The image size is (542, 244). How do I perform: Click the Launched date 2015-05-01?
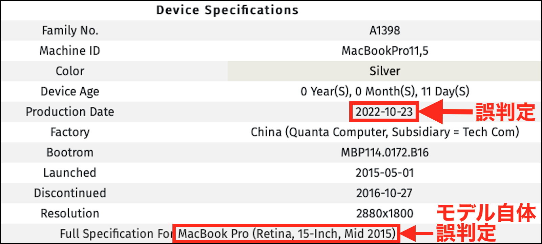tap(384, 173)
